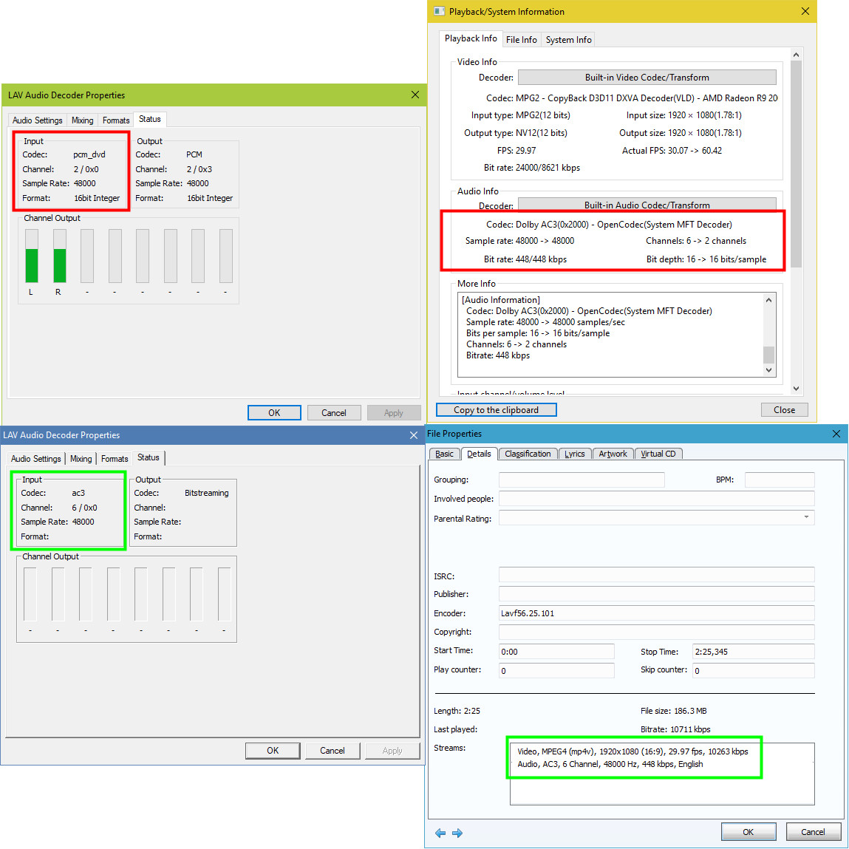This screenshot has height=849, width=849.
Task: Open the System Info tab
Action: (x=568, y=40)
